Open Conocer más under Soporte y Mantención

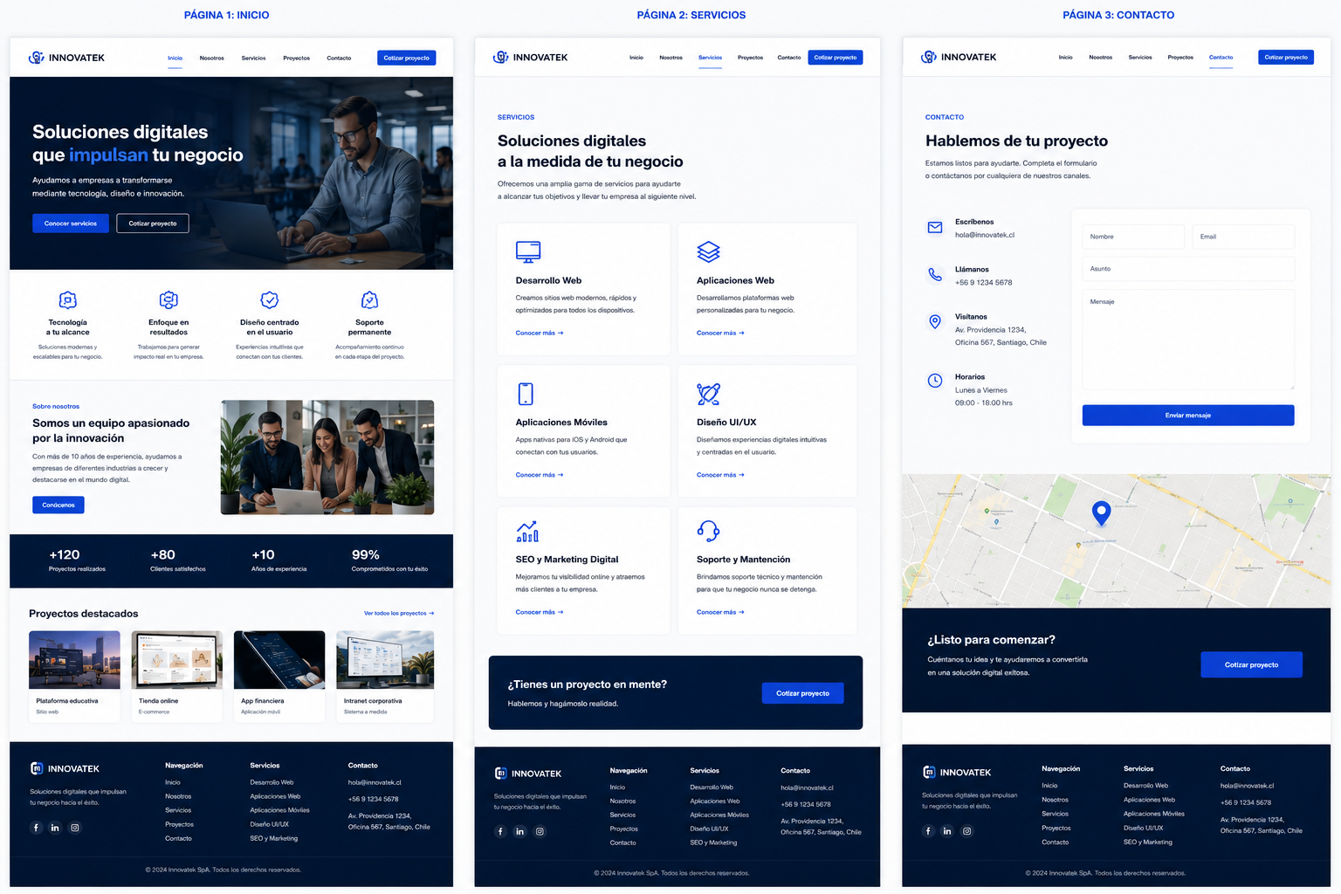click(720, 612)
